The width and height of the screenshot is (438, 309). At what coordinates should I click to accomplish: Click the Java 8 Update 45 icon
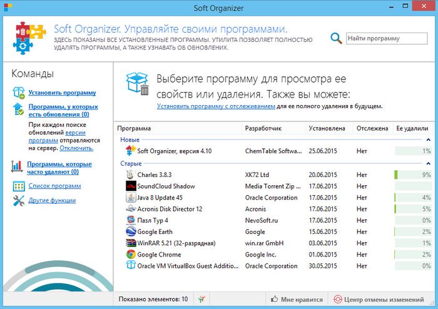pyautogui.click(x=131, y=198)
